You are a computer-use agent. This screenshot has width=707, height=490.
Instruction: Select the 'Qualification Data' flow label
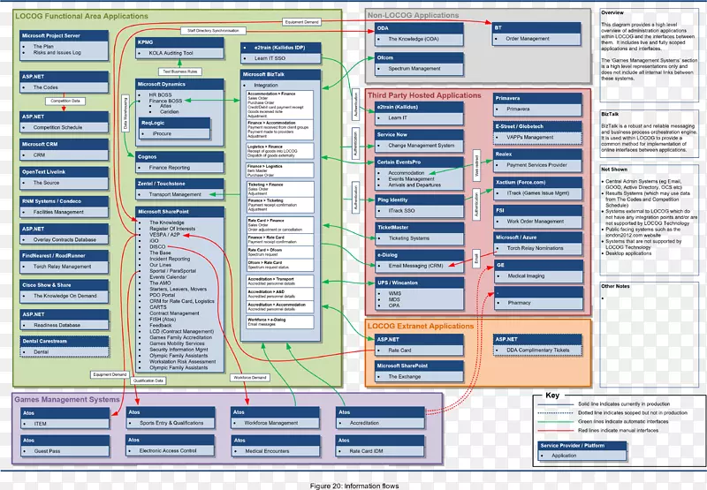pos(148,381)
